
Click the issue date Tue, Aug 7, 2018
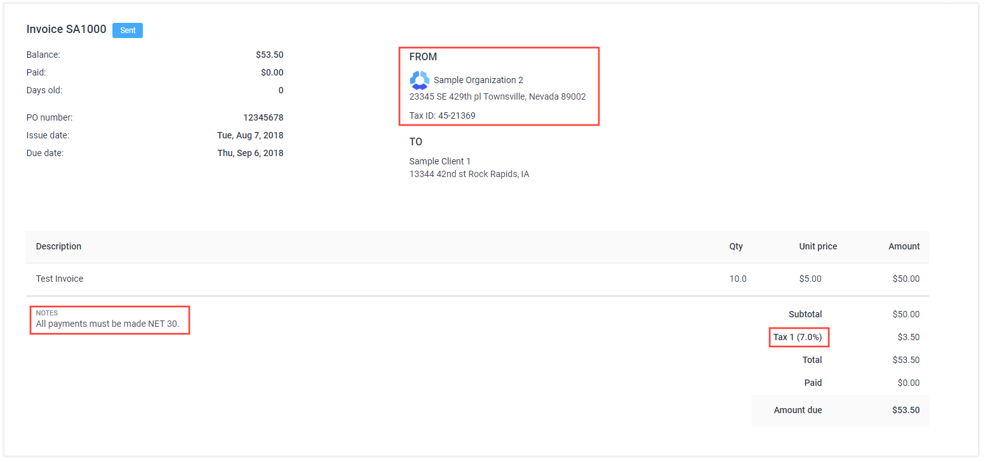point(250,135)
